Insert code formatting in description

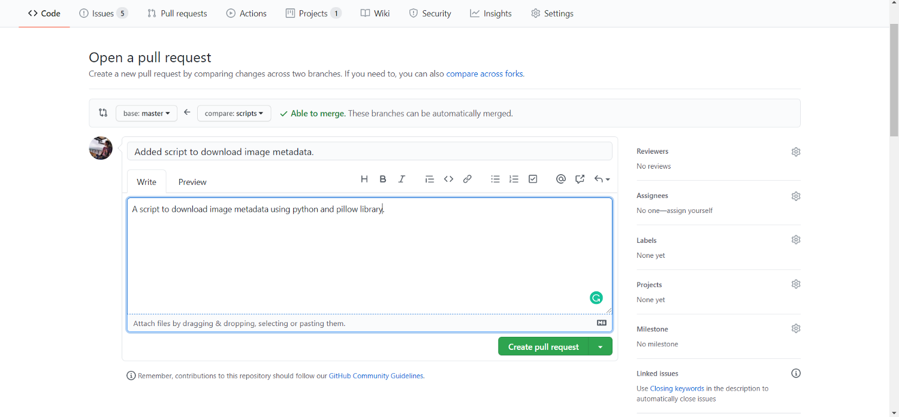(x=448, y=179)
